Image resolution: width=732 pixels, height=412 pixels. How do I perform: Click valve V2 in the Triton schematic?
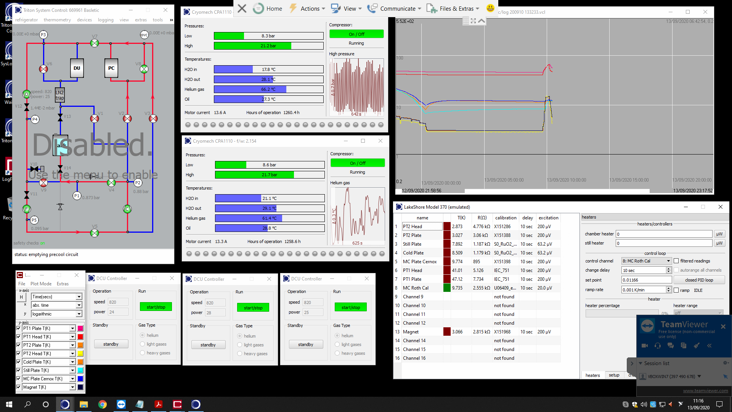[127, 119]
